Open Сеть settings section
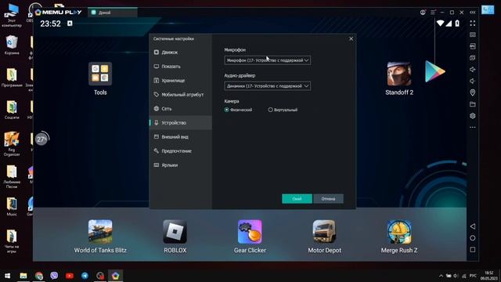501x282 pixels. (x=180, y=108)
